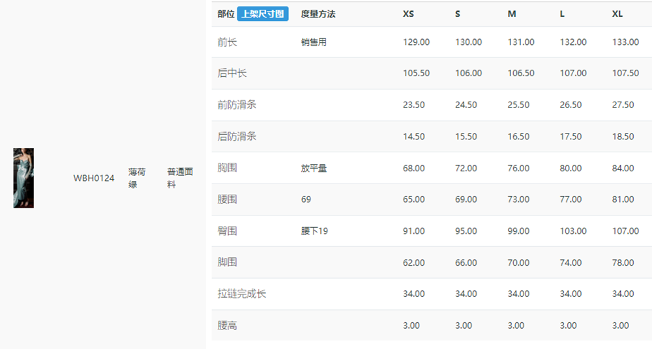The width and height of the screenshot is (652, 349).
Task: Open the mint green dress thumbnail
Action: click(23, 178)
